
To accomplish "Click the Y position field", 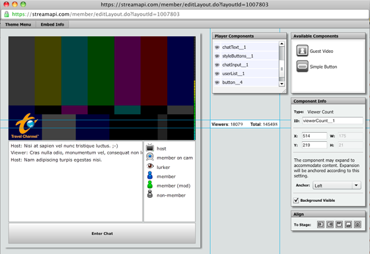I will 314,145.
